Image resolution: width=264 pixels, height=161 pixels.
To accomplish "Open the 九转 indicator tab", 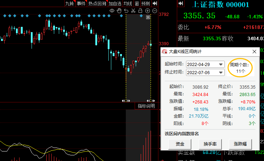I will (x=69, y=4).
